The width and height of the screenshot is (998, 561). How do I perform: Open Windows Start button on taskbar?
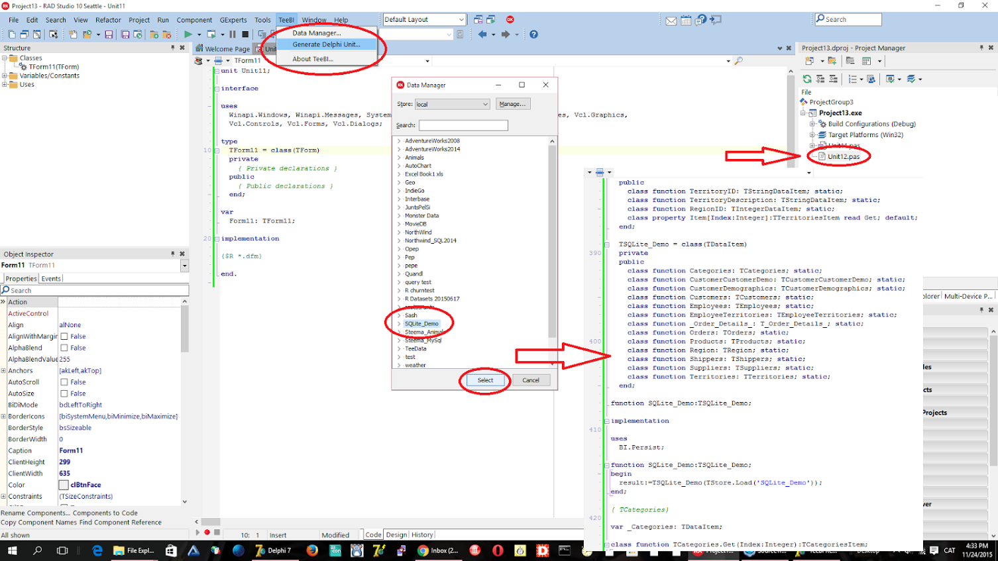[x=12, y=550]
